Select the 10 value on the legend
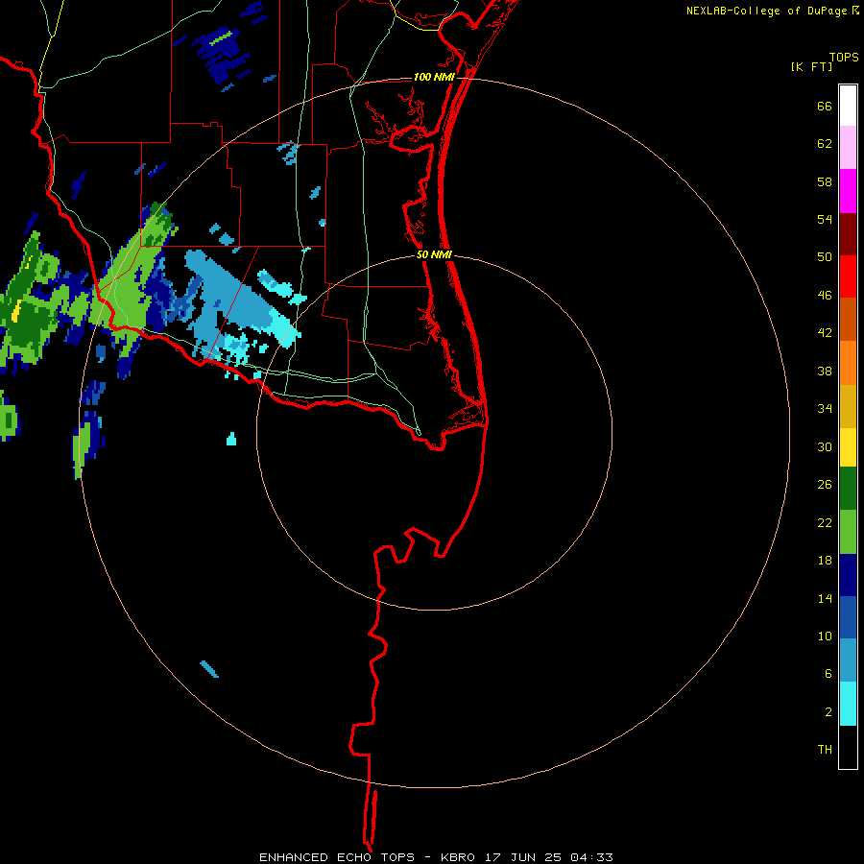The height and width of the screenshot is (864, 864). click(825, 636)
